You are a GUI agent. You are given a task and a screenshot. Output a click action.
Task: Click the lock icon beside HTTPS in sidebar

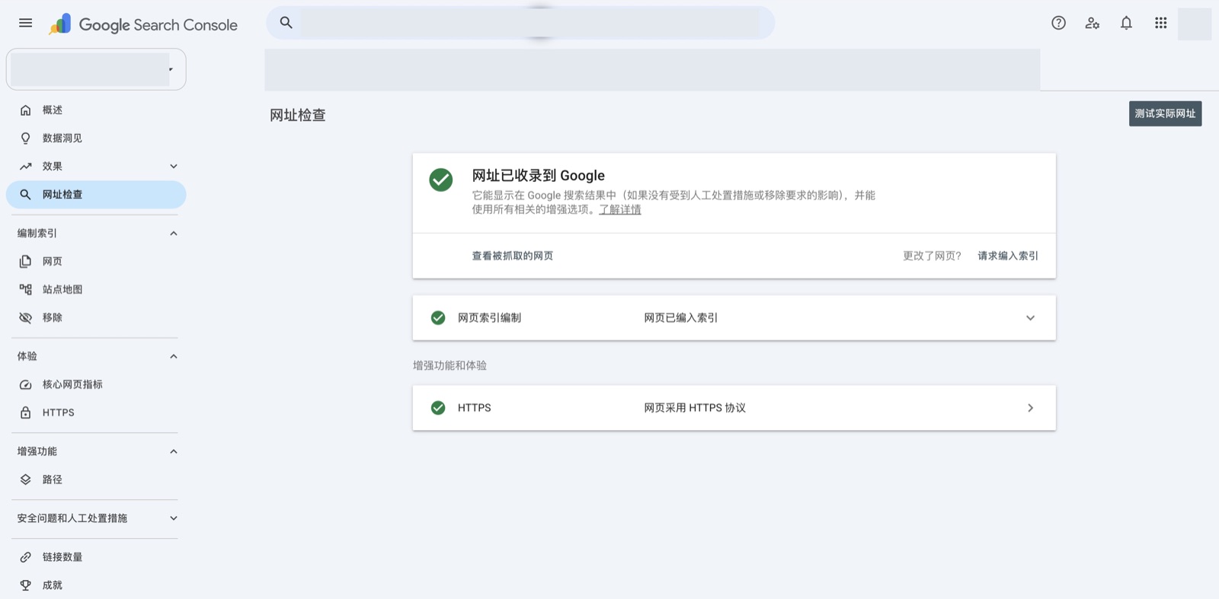pyautogui.click(x=26, y=413)
